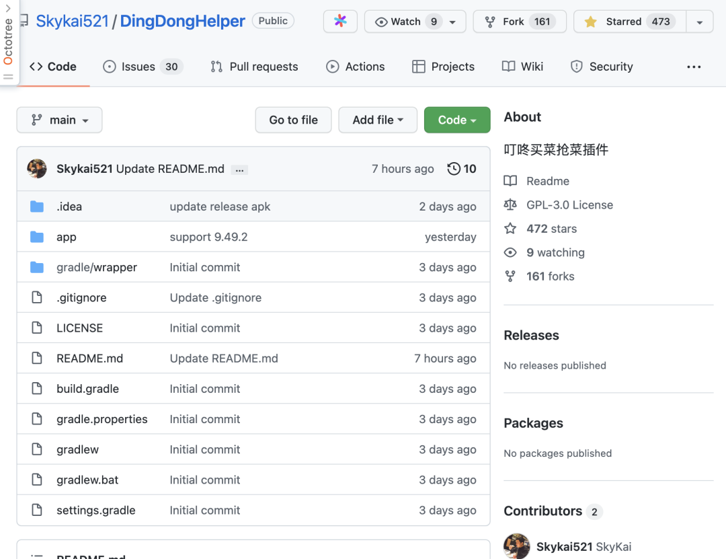View the 9 watching list
Image resolution: width=726 pixels, height=559 pixels.
click(556, 252)
